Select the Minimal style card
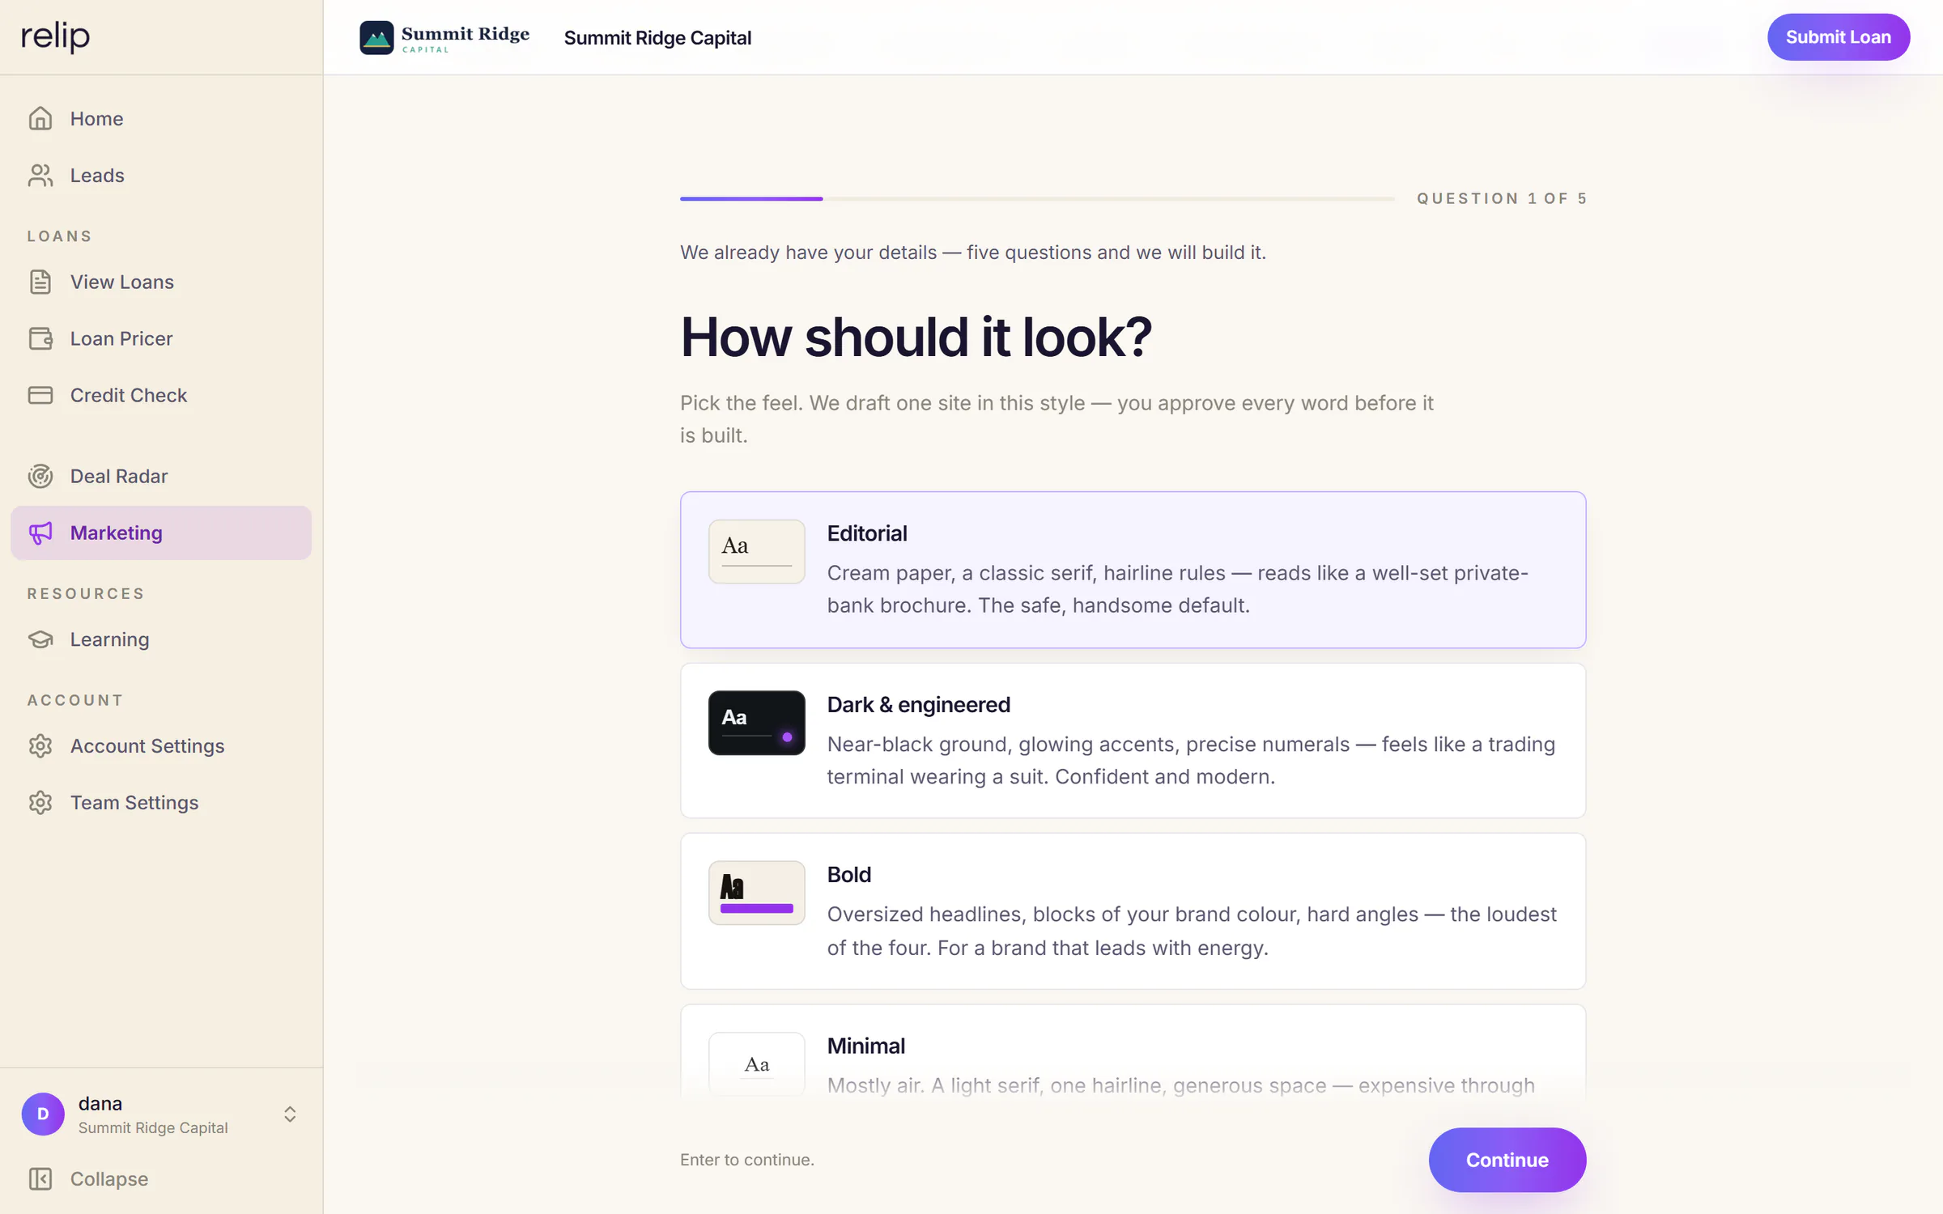 1133,1052
